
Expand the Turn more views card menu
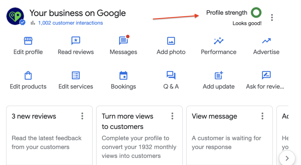172,116
